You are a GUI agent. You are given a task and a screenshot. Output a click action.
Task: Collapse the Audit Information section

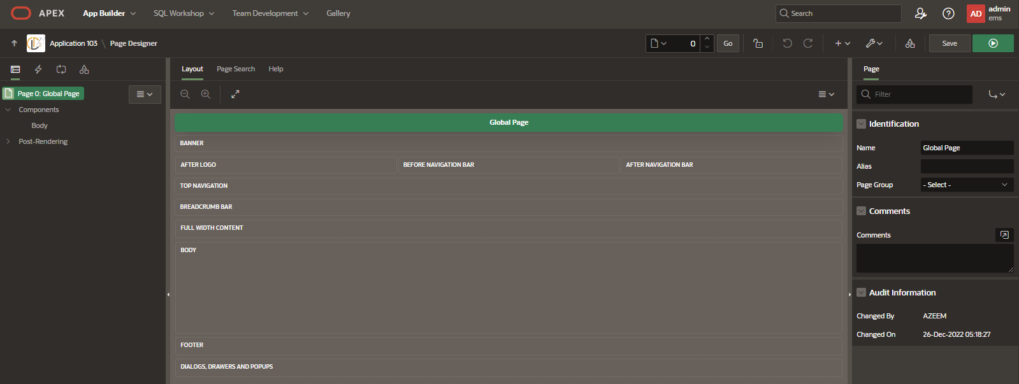click(861, 293)
